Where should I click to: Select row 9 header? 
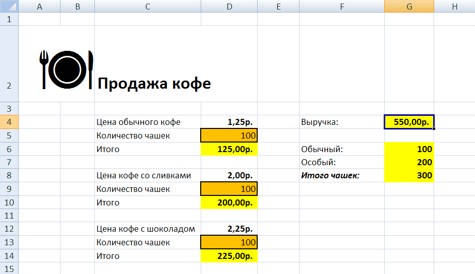(x=9, y=189)
